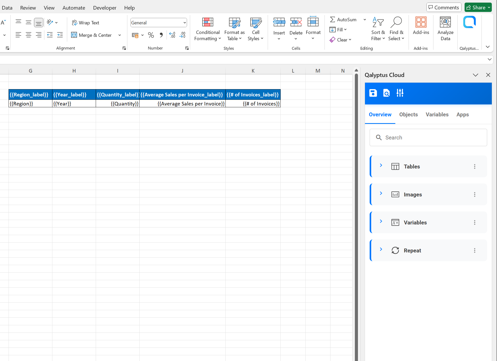The width and height of the screenshot is (497, 361).
Task: Open the Developer menu
Action: [x=105, y=8]
